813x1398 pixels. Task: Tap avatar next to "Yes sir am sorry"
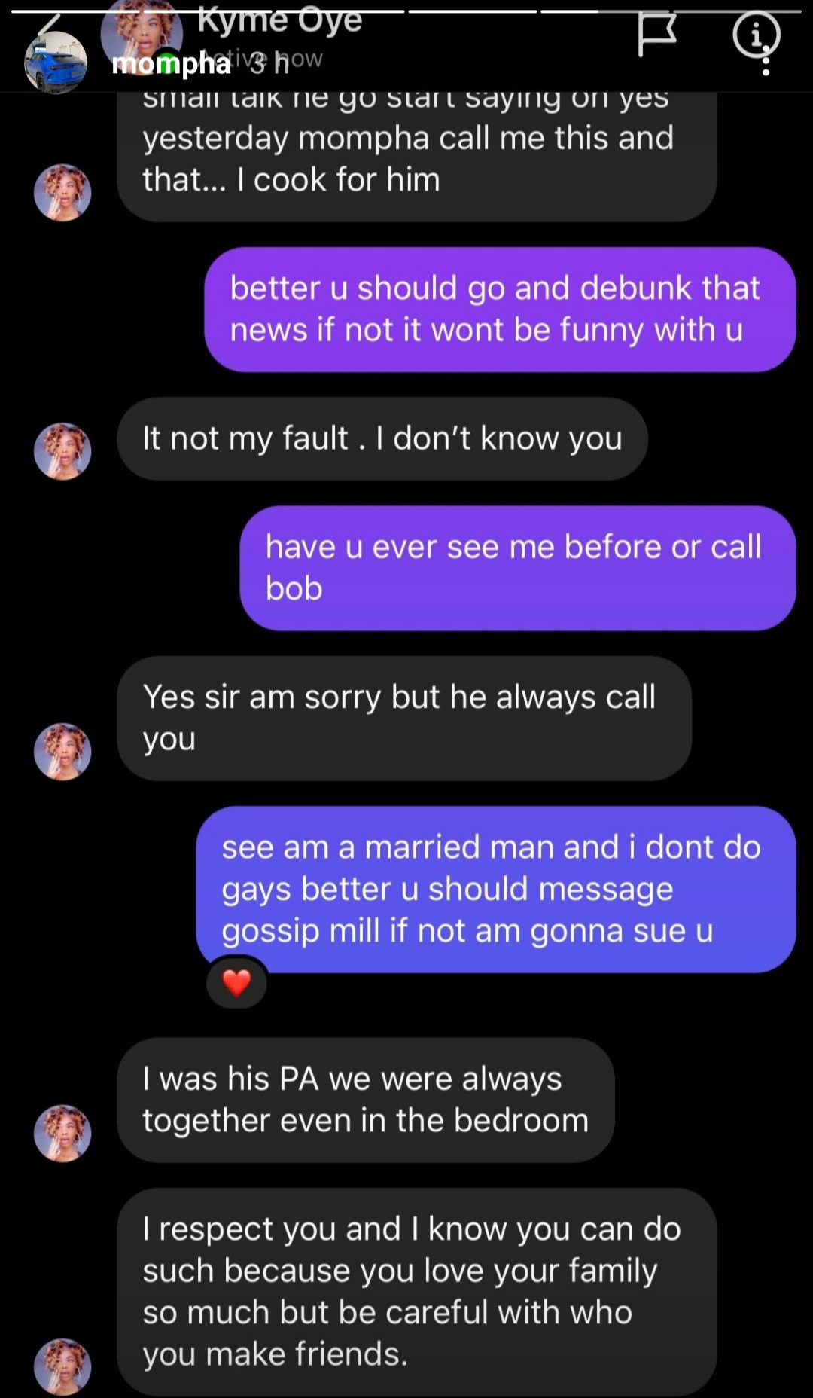[62, 752]
